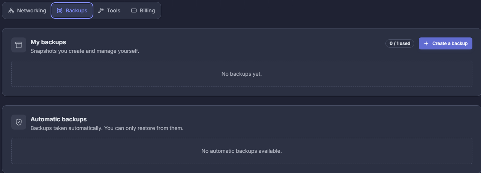Click the Snapshots you create description text
Screen dimensions: 481x173
pyautogui.click(x=85, y=51)
